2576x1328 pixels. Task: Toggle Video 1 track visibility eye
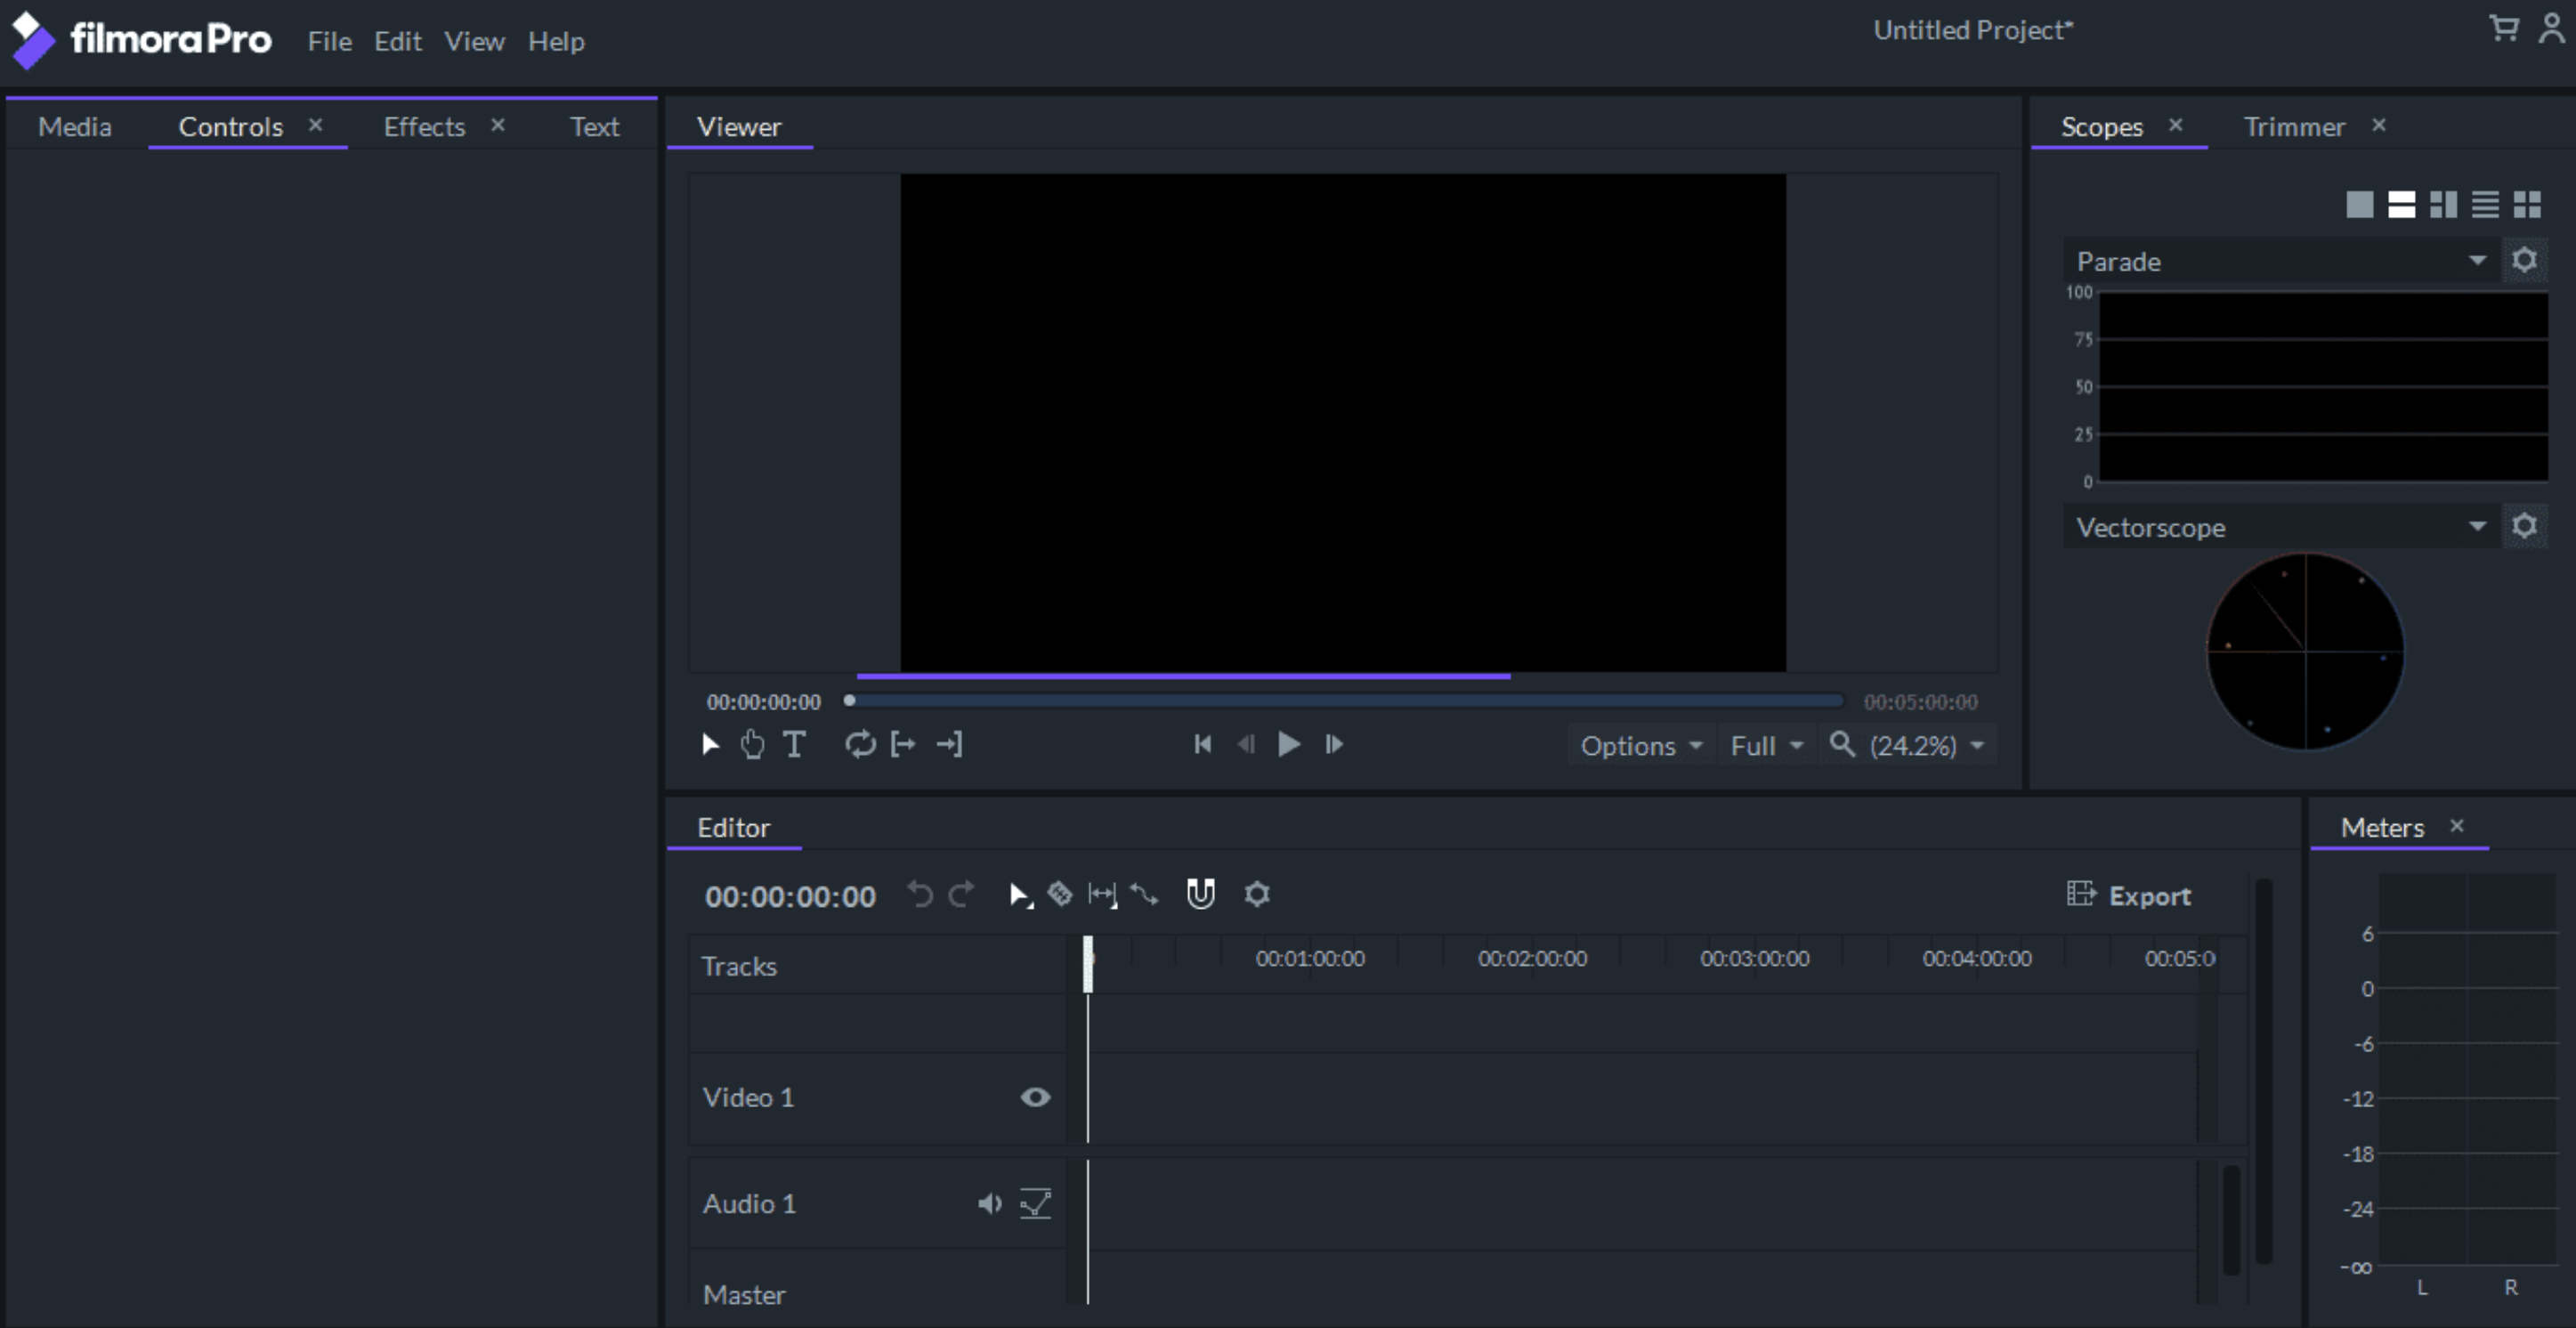click(1036, 1097)
